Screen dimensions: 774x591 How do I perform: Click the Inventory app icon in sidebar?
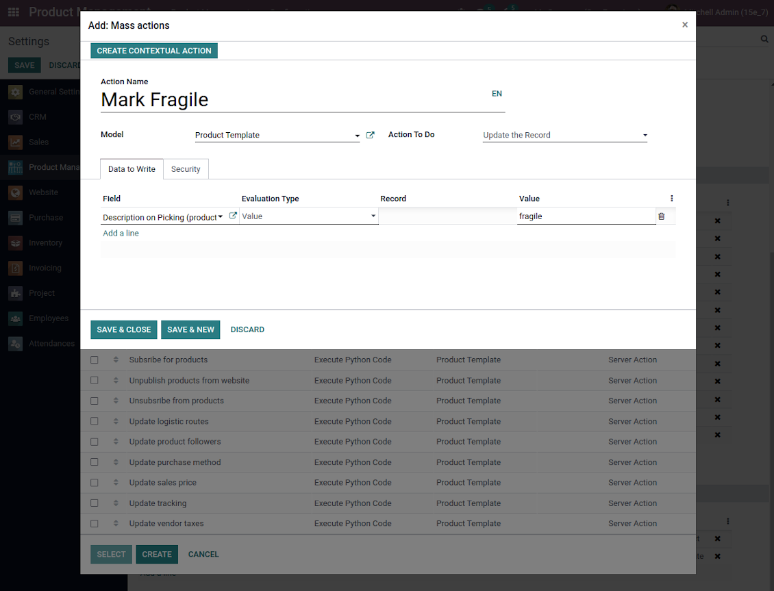16,242
